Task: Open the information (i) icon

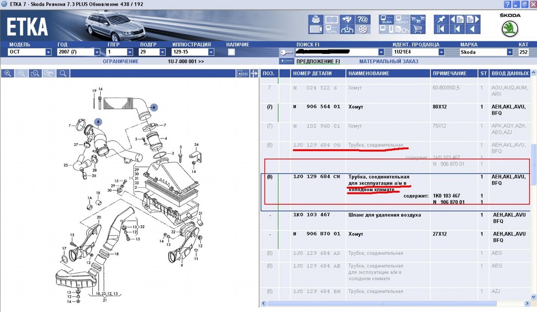Action: coord(347,30)
